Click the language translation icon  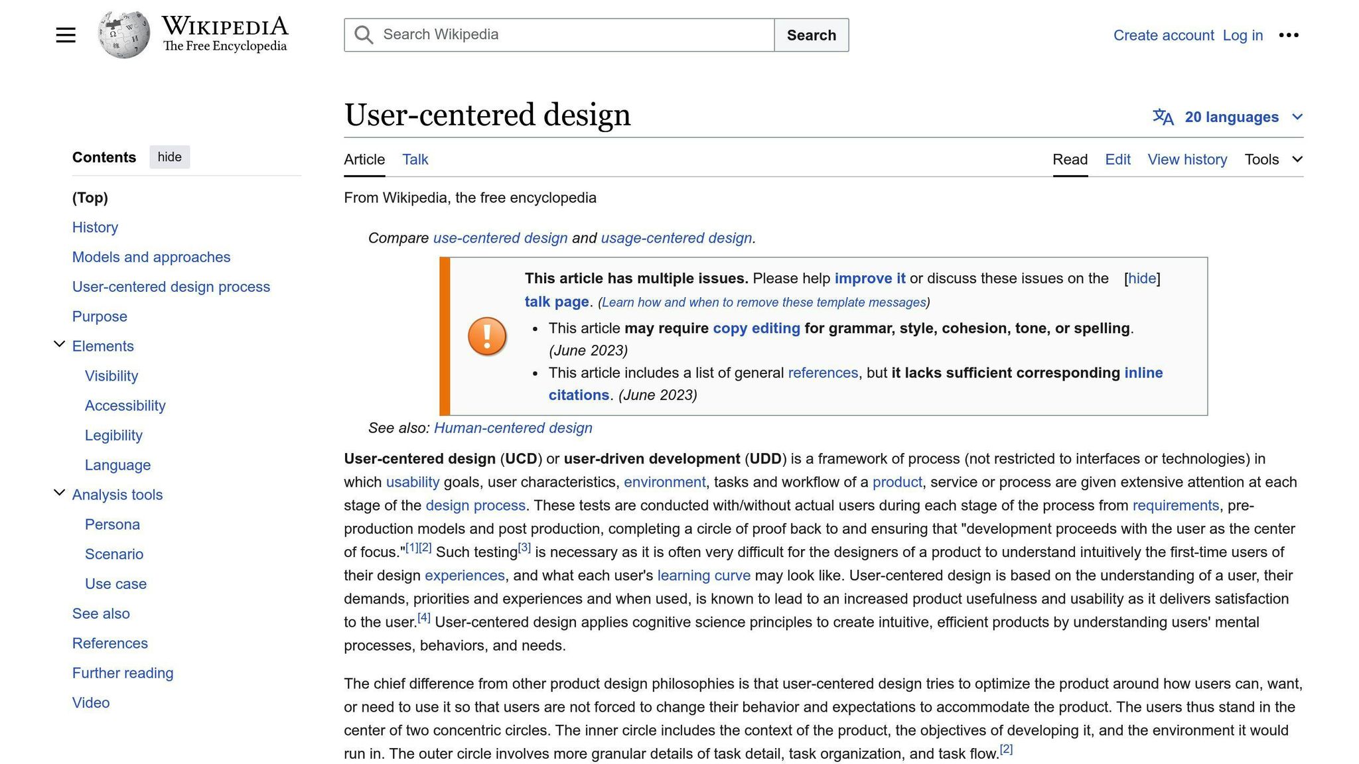1163,117
